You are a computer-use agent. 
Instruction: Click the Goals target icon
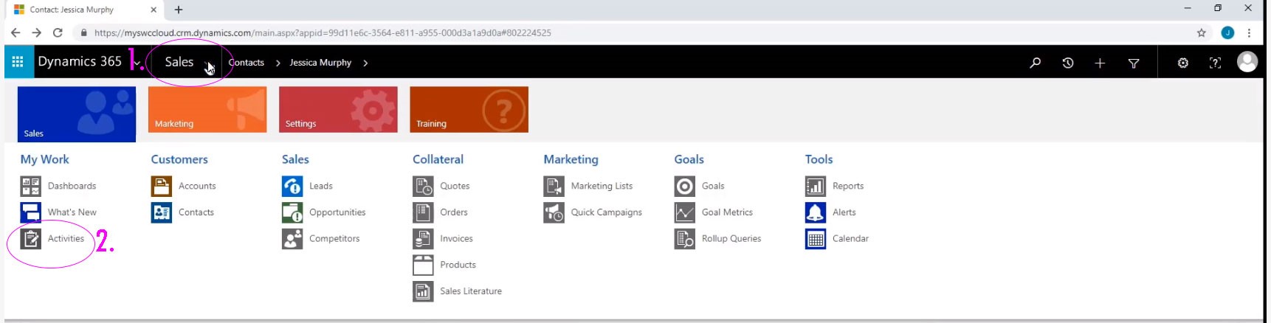coord(685,186)
